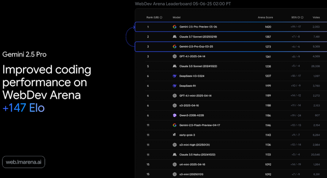Select the model name Claude 3.5 Sonnet (20241022)
The height and width of the screenshot is (178, 327).
pos(198,66)
